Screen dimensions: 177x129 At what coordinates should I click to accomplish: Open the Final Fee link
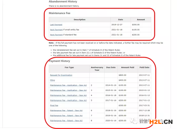(54, 106)
